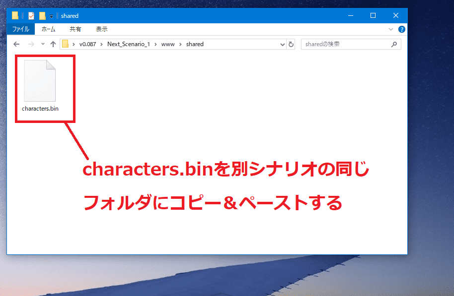Expand the chevron after www
Screen dimensions: 454x296
click(180, 44)
